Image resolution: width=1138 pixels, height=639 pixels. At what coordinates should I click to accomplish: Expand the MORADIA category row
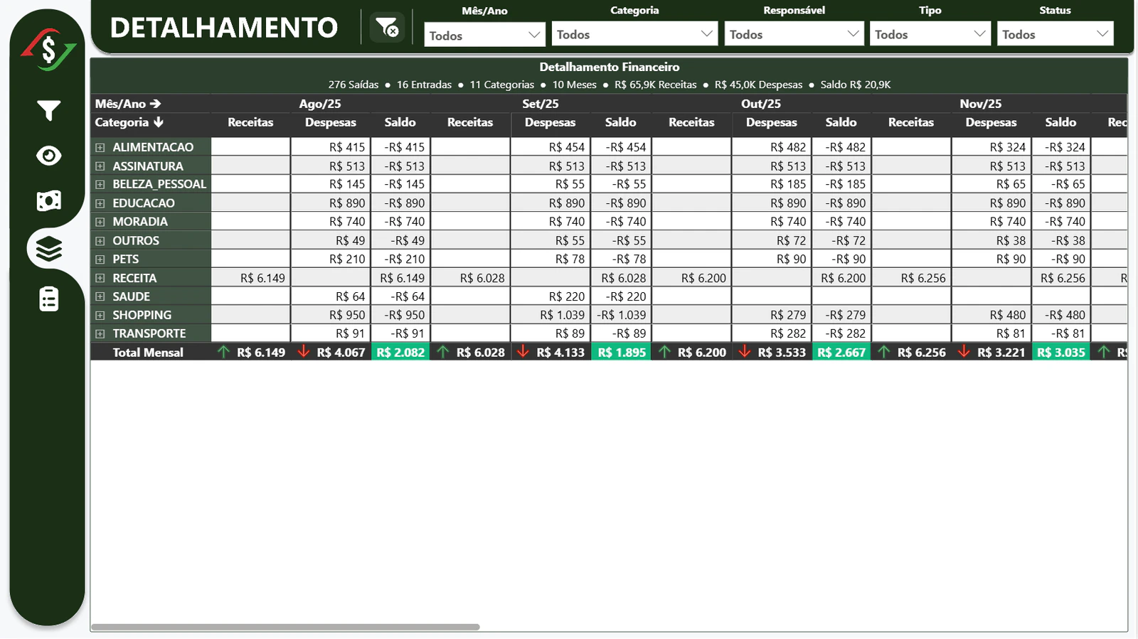point(100,222)
